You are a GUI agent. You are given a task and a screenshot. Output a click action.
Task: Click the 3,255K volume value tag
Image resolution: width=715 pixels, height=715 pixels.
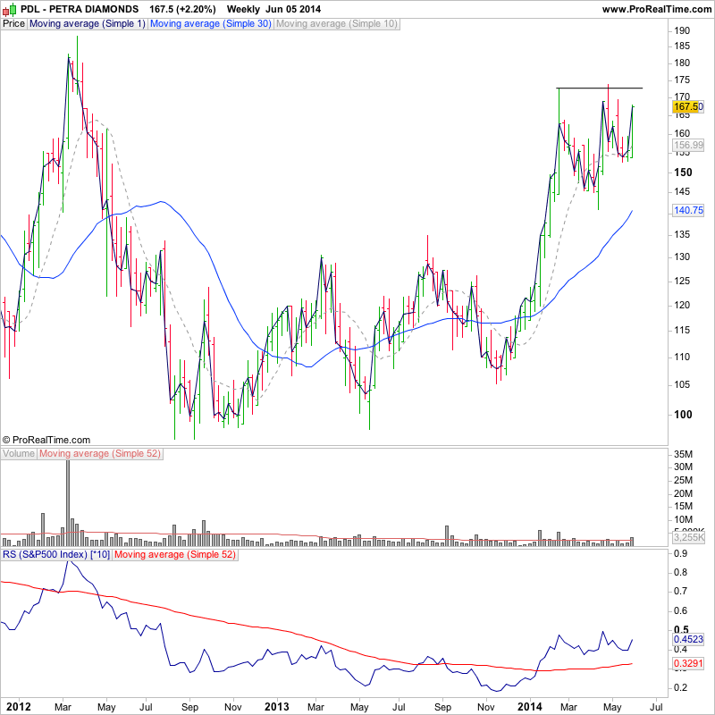[x=689, y=537]
